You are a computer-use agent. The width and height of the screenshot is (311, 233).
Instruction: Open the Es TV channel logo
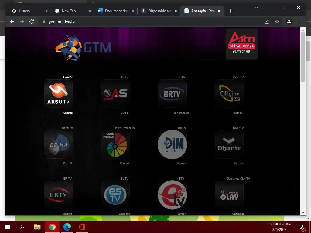(x=115, y=195)
